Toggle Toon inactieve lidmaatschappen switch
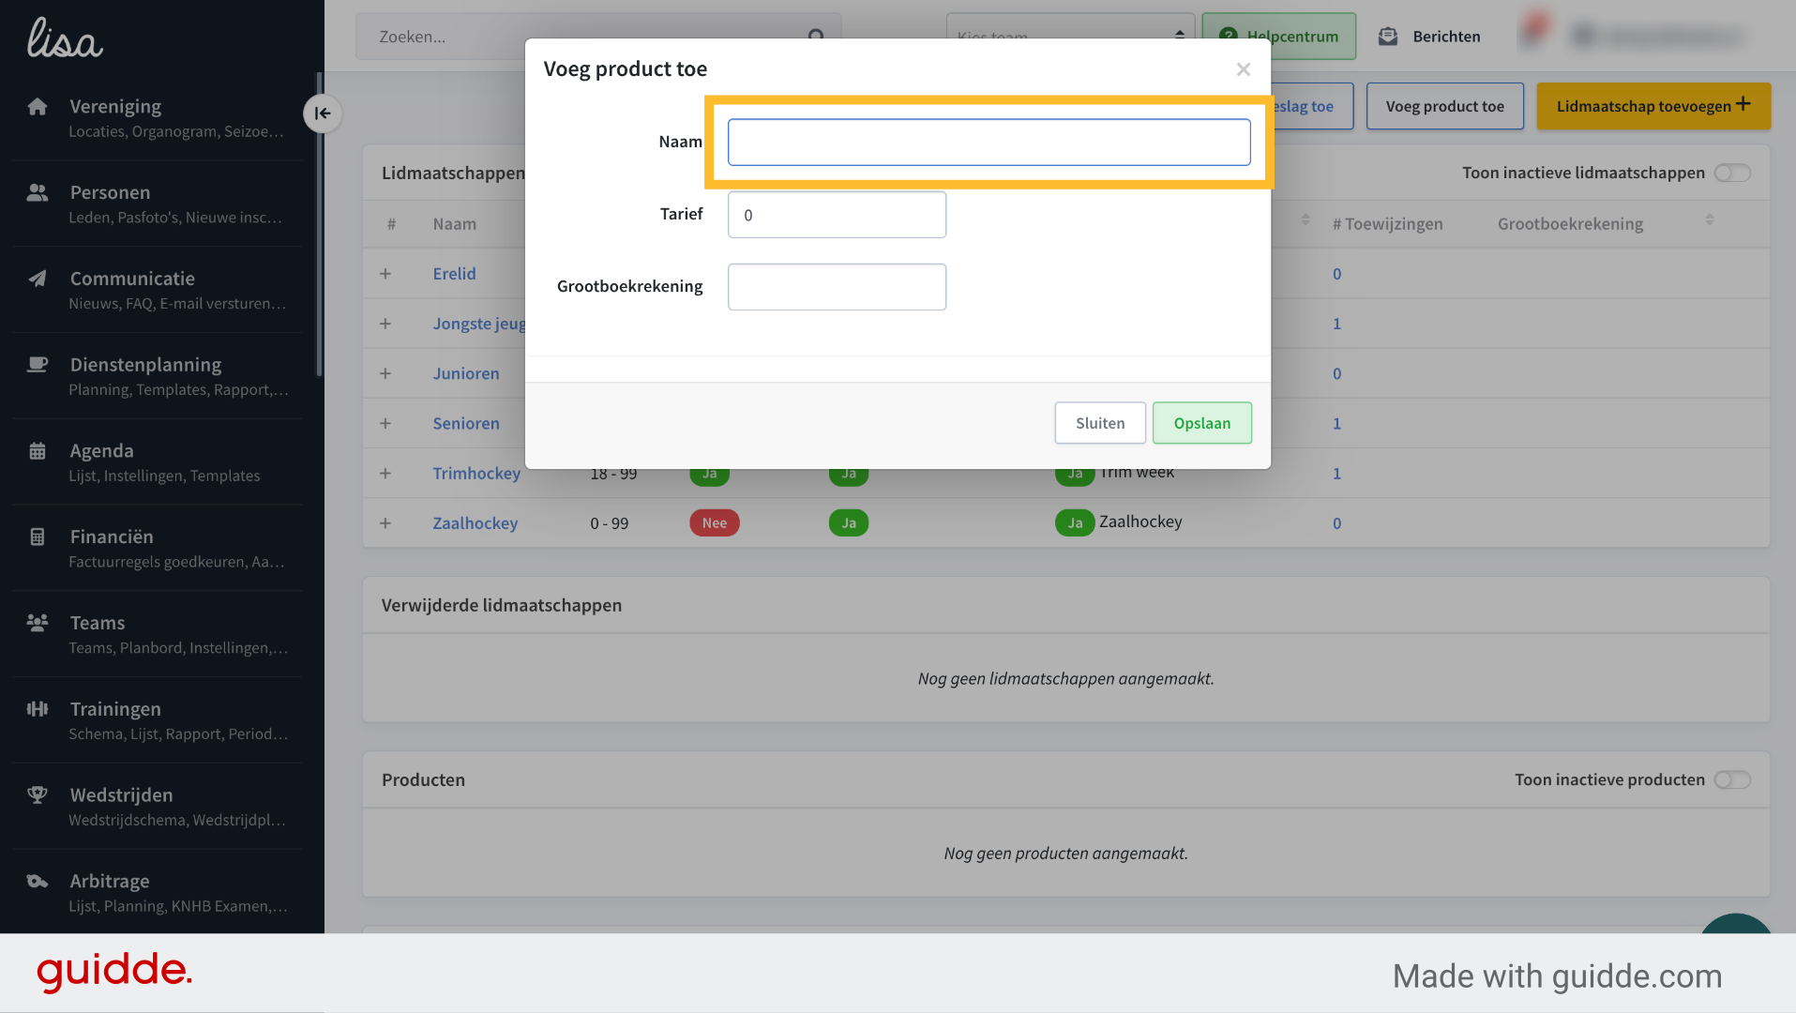Screen dimensions: 1796x1013 click(1732, 173)
